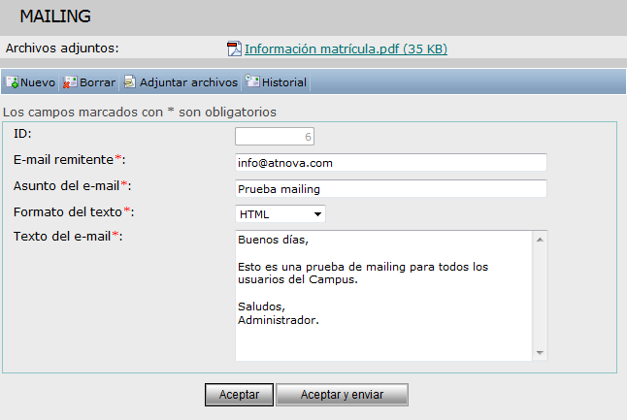Click the Archivos adjuntos label
Viewport: 627px width, 420px height.
(62, 48)
